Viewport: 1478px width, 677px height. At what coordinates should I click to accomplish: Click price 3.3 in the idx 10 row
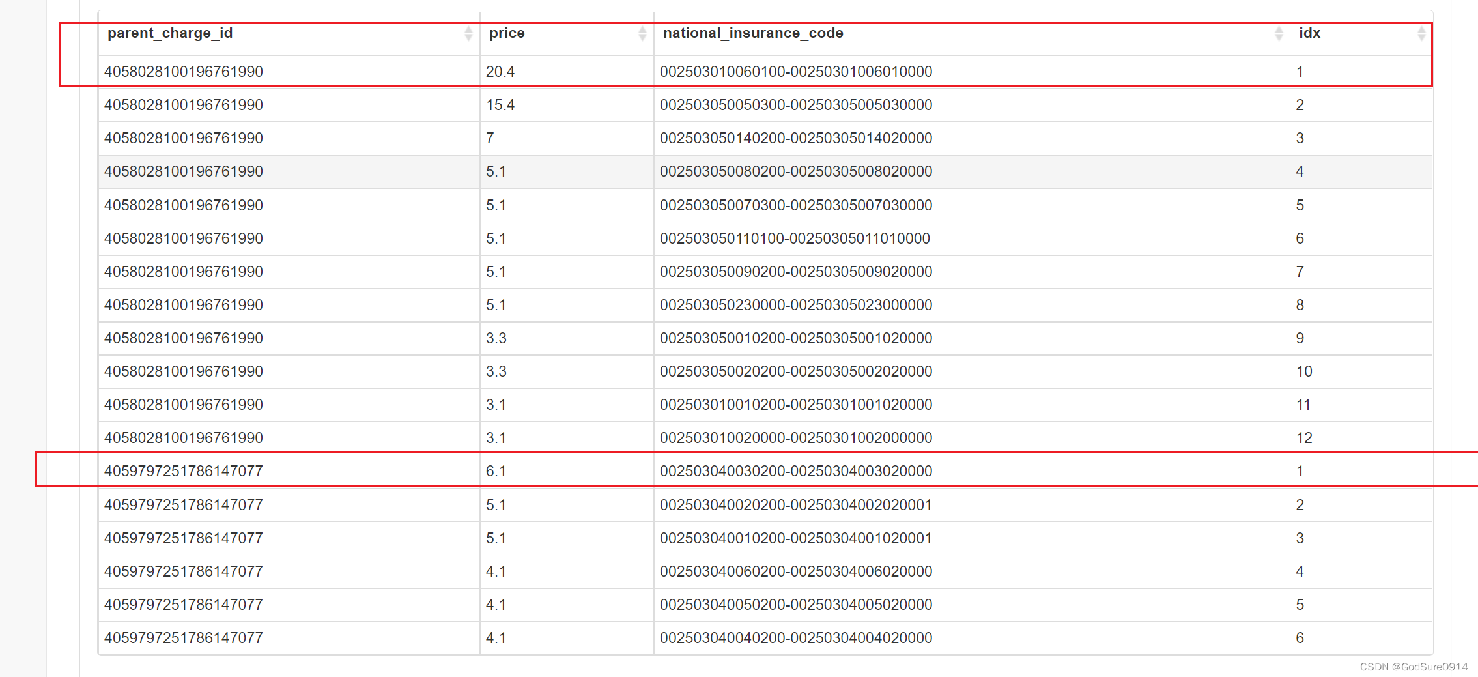(x=496, y=371)
